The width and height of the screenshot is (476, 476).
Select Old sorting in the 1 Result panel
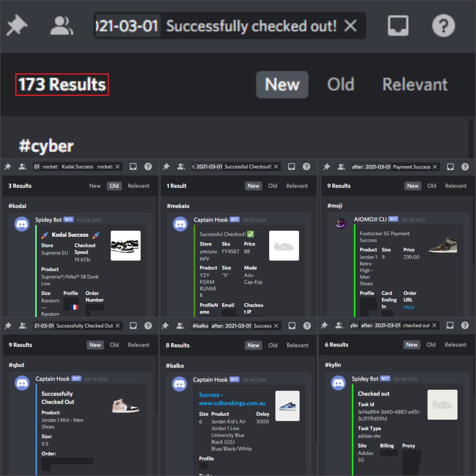273,186
